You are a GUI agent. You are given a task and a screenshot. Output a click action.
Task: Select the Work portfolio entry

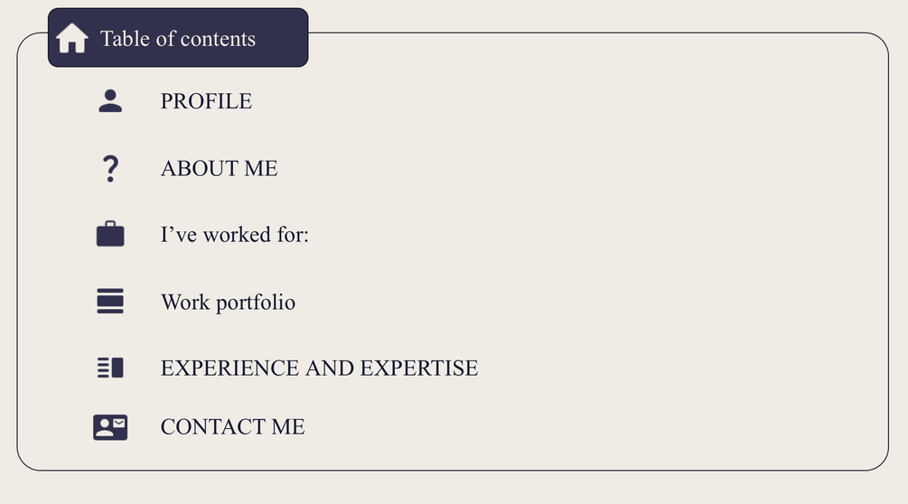tap(229, 302)
